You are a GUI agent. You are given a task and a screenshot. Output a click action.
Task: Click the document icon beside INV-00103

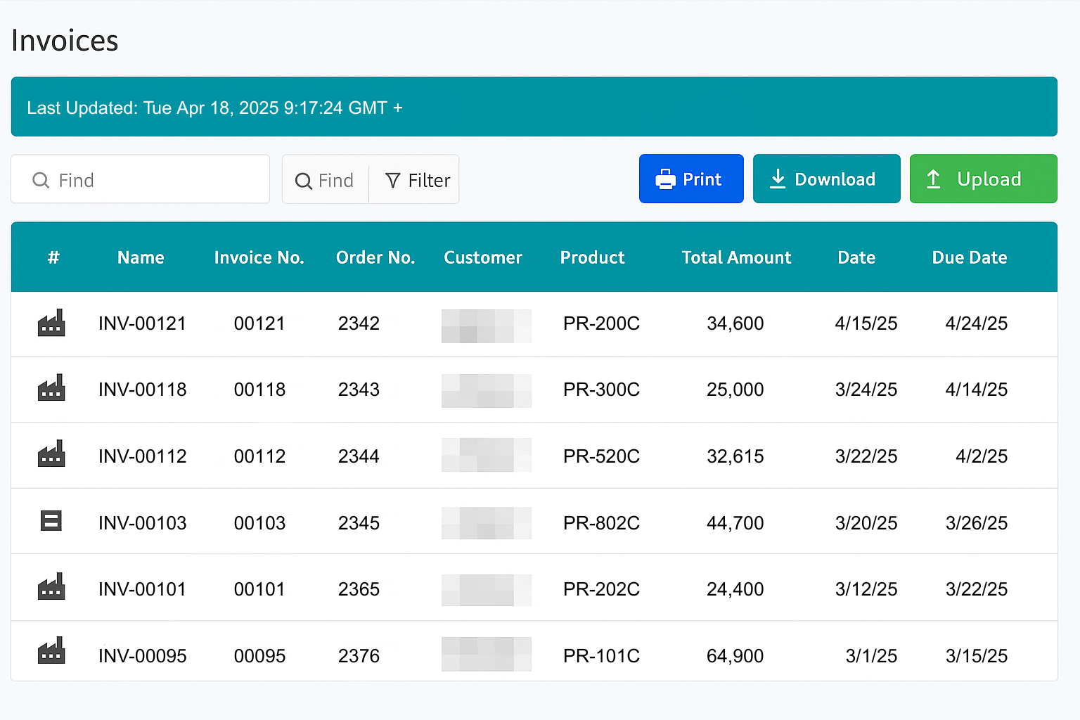[x=51, y=521]
